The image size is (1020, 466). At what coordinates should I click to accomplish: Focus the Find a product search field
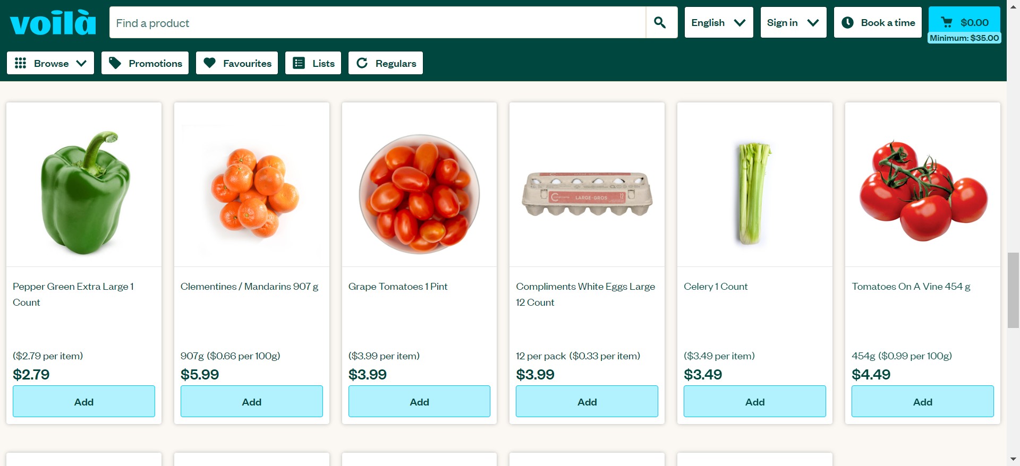[x=377, y=23]
